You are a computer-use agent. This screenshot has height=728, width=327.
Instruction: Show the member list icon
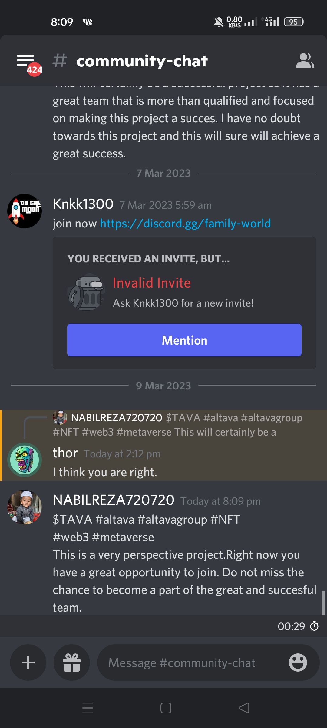coord(305,61)
